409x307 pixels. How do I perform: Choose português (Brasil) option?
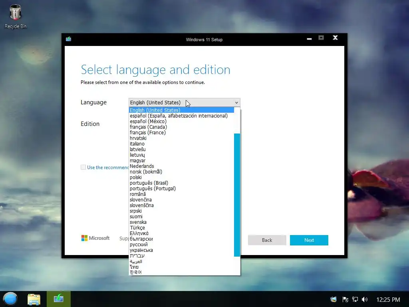tap(182, 183)
